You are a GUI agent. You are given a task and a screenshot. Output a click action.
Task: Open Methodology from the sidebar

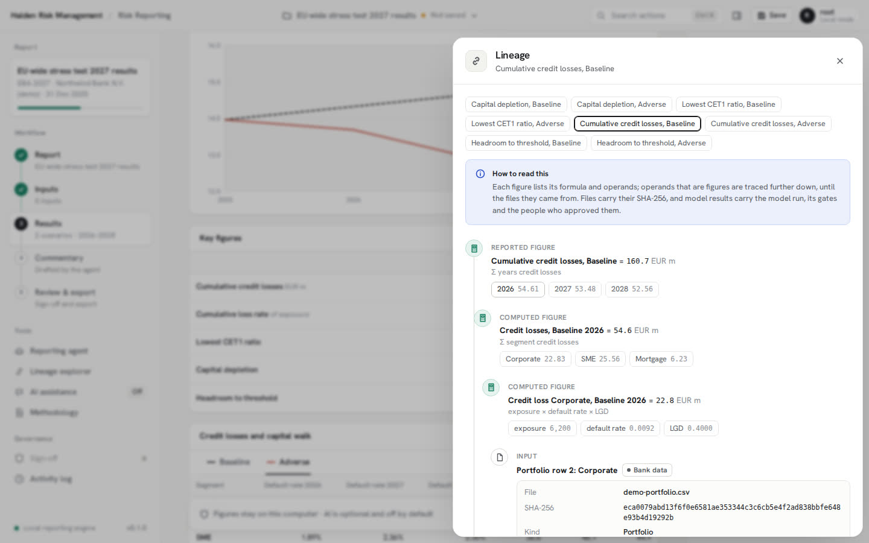point(80,413)
